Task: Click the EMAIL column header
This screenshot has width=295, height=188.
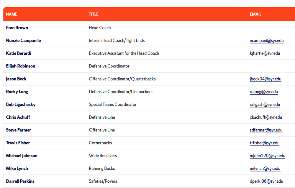Action: click(x=255, y=14)
